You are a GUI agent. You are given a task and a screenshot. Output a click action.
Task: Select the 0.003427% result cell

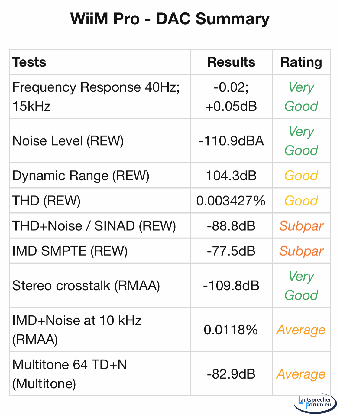[x=231, y=201]
